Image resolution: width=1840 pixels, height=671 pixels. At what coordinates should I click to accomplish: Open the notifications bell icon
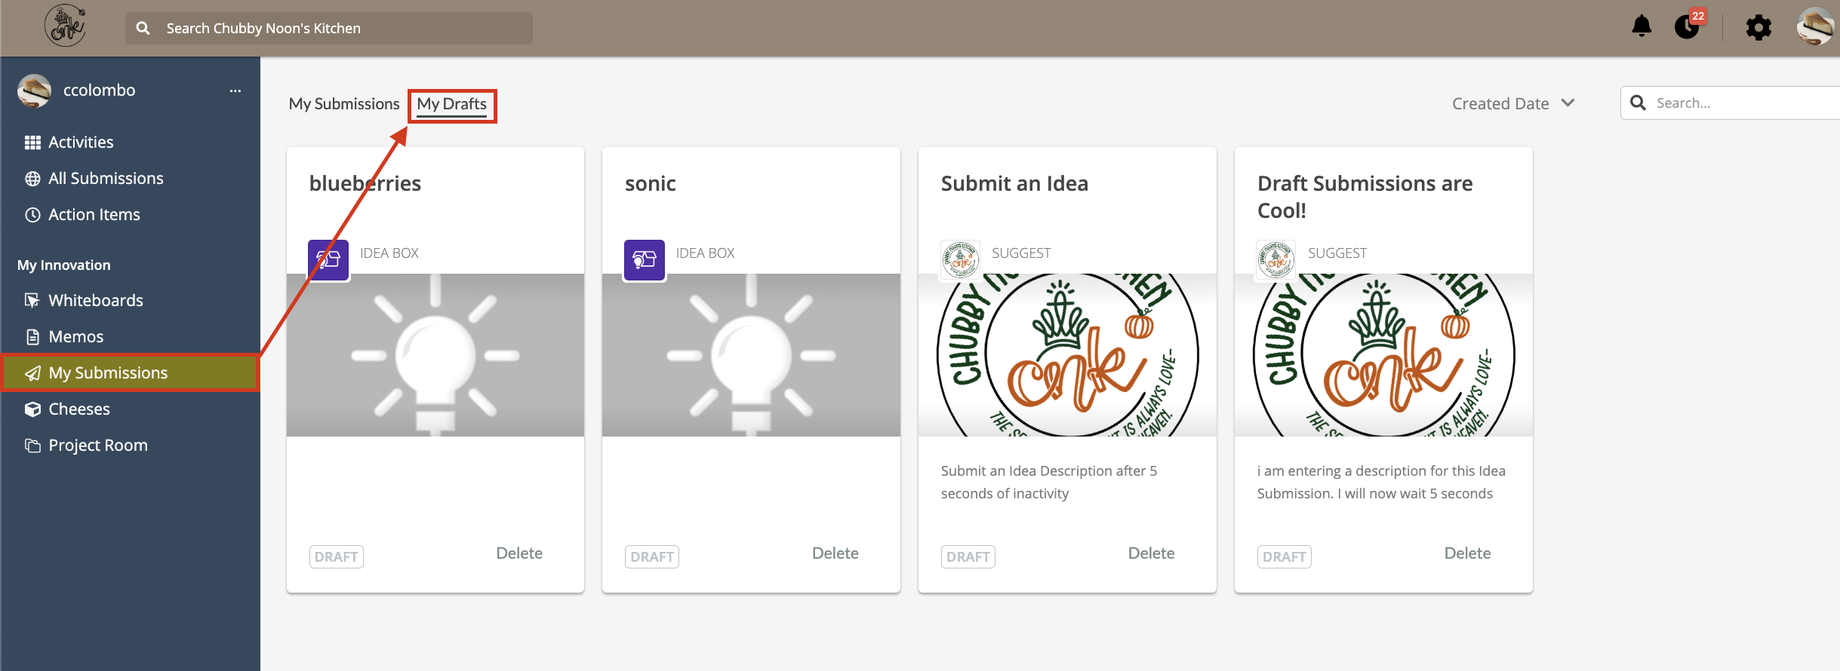[x=1642, y=26]
